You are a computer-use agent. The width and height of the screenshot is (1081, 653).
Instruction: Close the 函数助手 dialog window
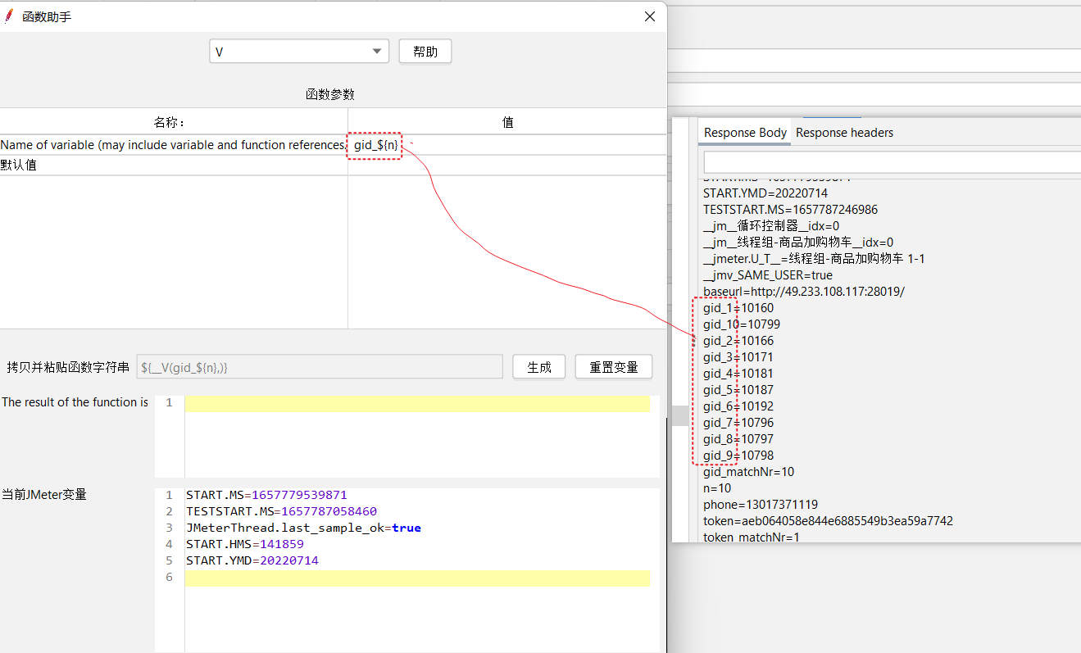650,16
